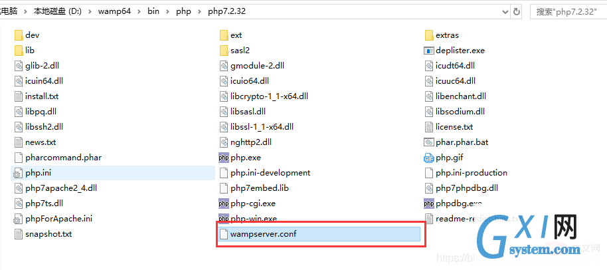The width and height of the screenshot is (607, 270).
Task: Click the ext folder icon
Action: [224, 35]
